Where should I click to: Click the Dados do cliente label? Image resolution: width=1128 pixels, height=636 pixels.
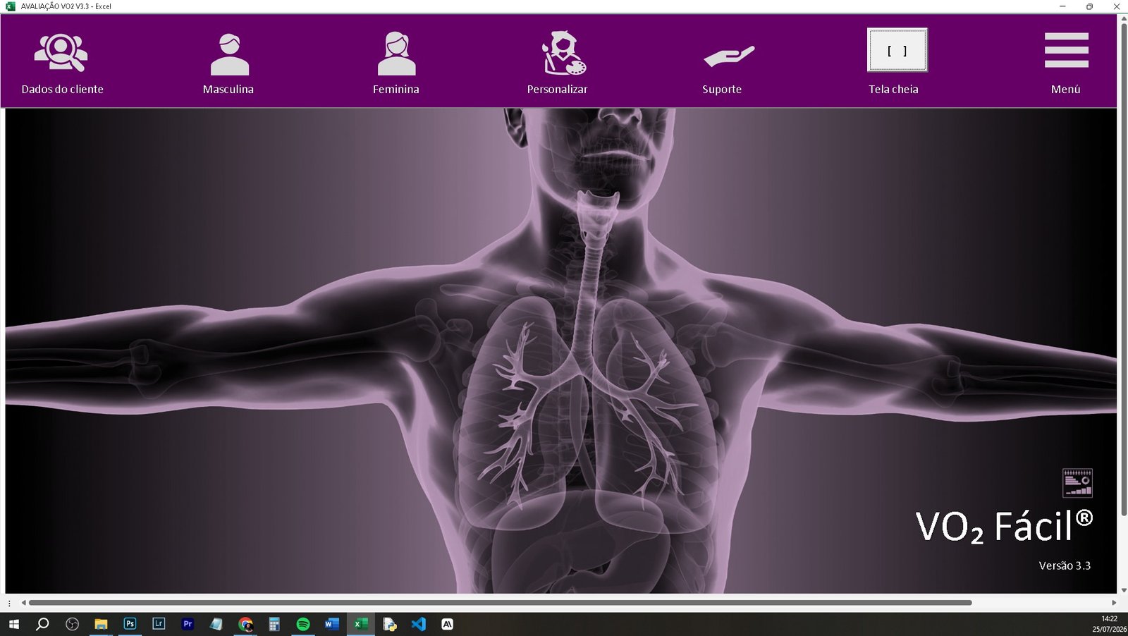tap(62, 90)
